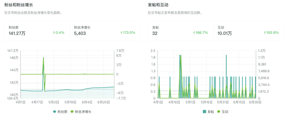The width and height of the screenshot is (287, 120).
Task: Click the 粉丝和粉丝增长 section heading
Action: click(x=19, y=5)
